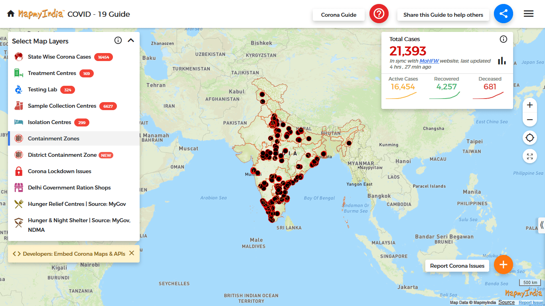Open the bar chart statistics icon
The height and width of the screenshot is (306, 545).
502,61
